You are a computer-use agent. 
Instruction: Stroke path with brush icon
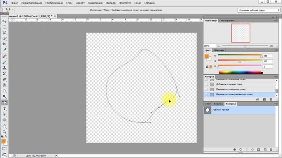point(241,149)
